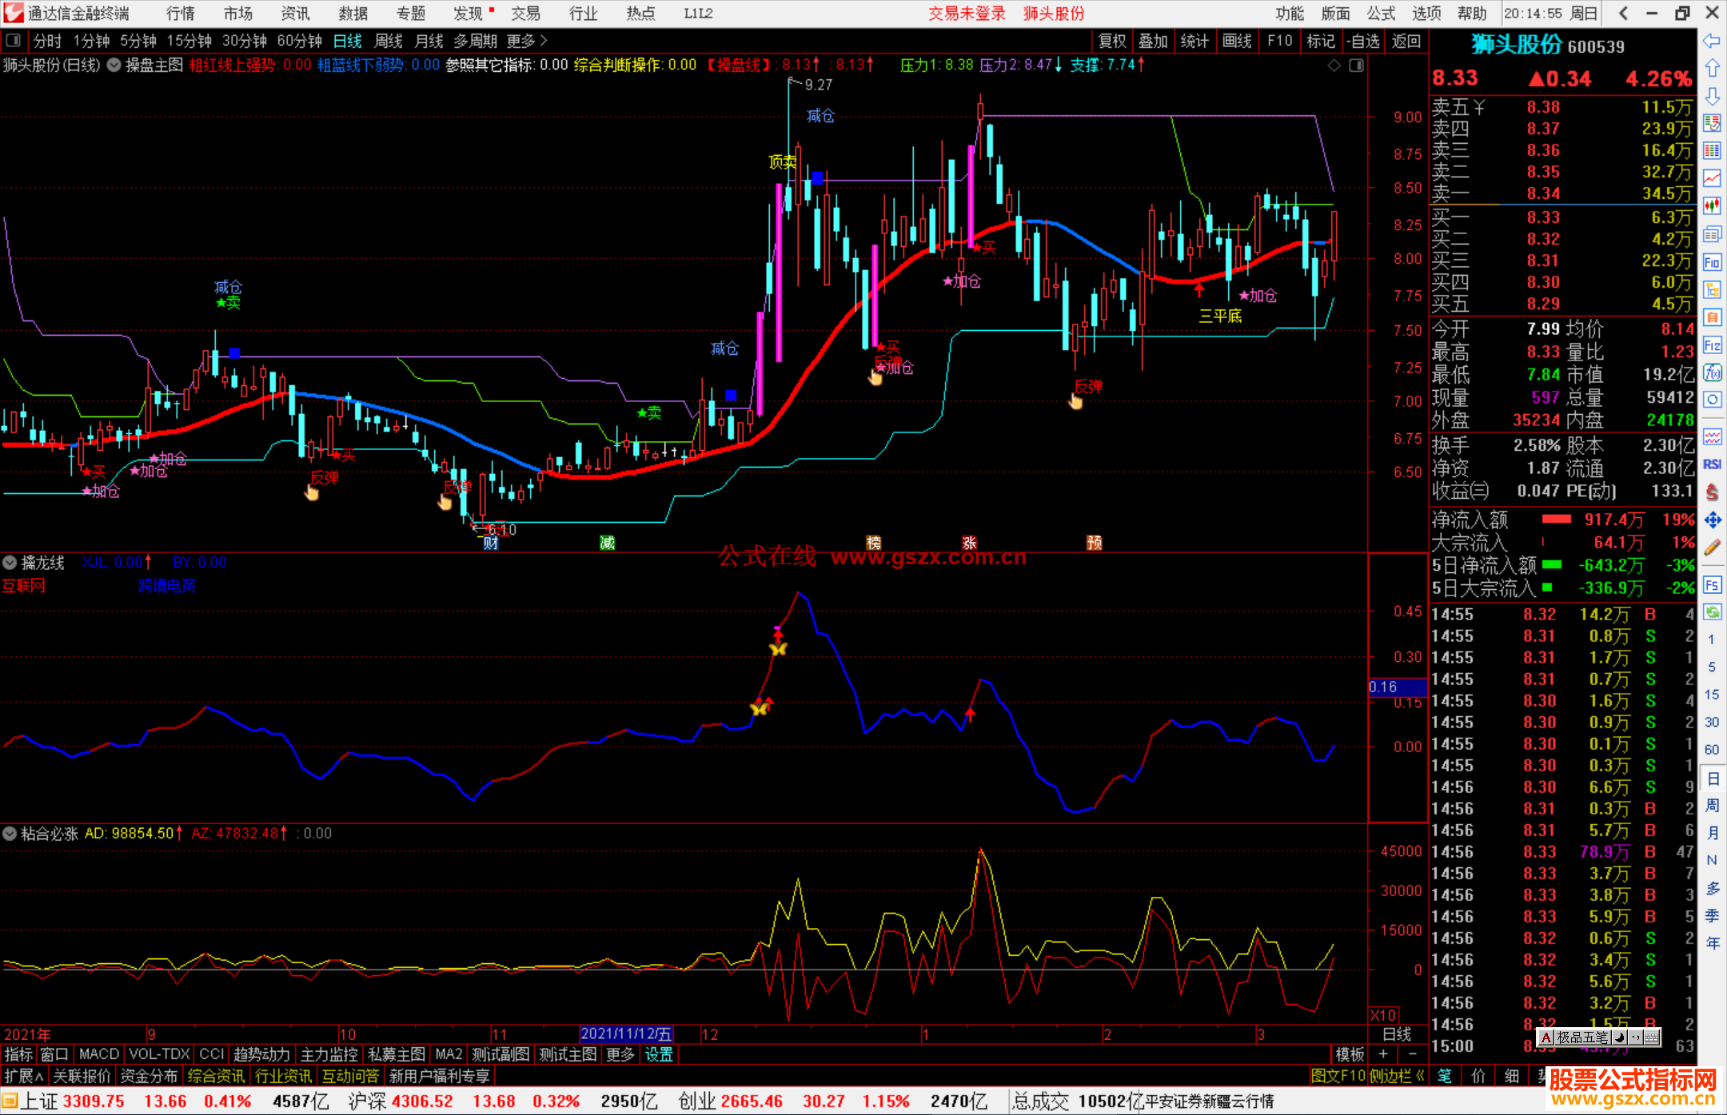1727x1115 pixels.
Task: Click the wavy lines indicator sidebar icon
Action: click(x=1712, y=436)
